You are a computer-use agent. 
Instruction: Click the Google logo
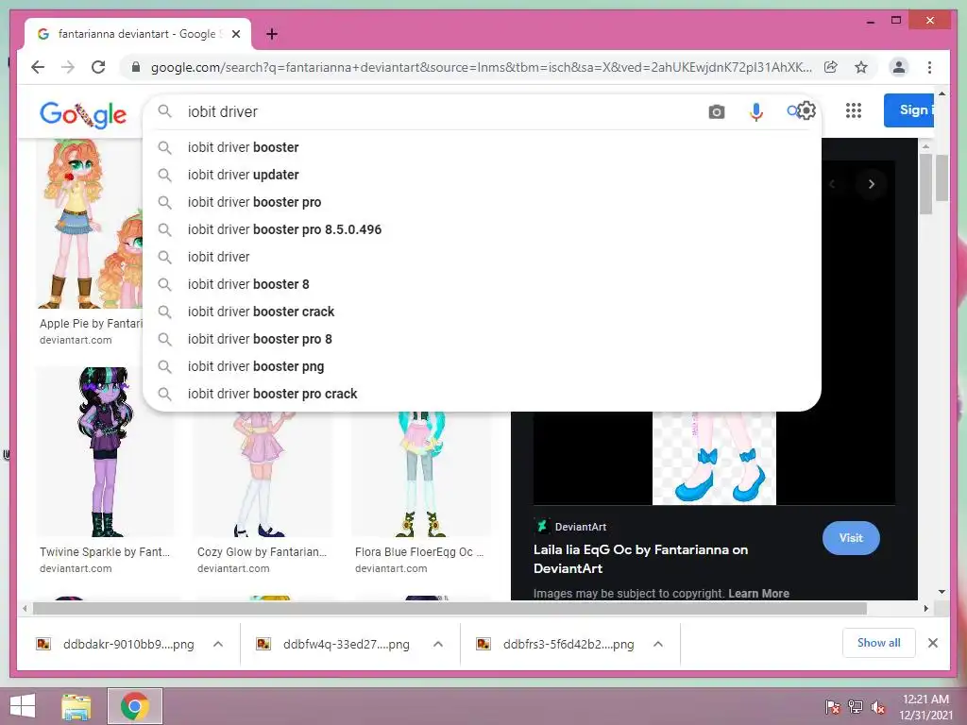tap(83, 114)
